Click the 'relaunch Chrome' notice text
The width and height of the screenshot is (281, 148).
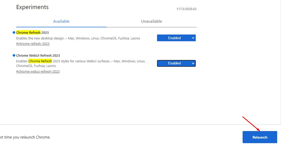click(25, 137)
